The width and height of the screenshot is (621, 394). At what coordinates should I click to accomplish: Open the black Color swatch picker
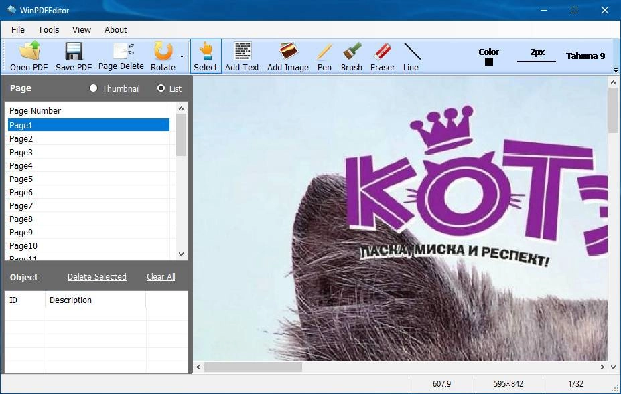(x=489, y=62)
